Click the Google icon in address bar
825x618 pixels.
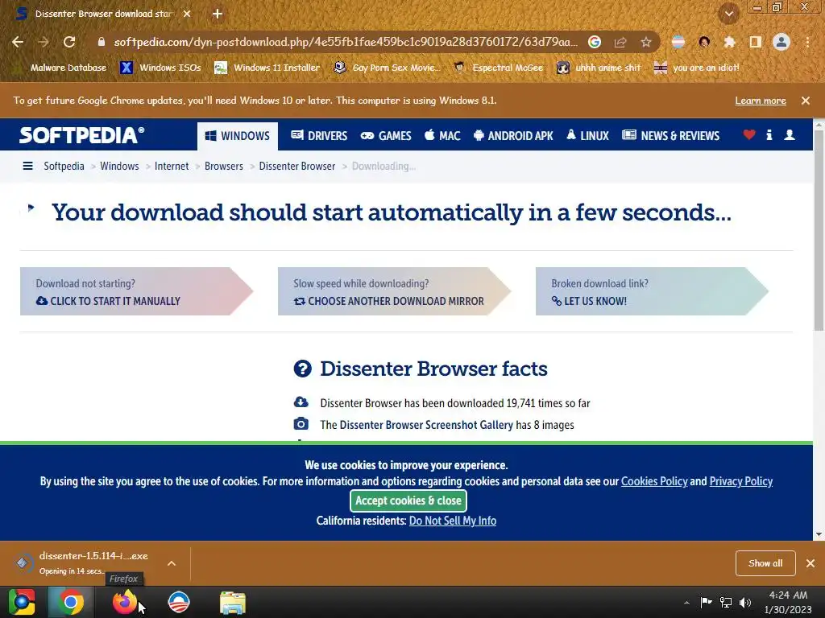[595, 42]
